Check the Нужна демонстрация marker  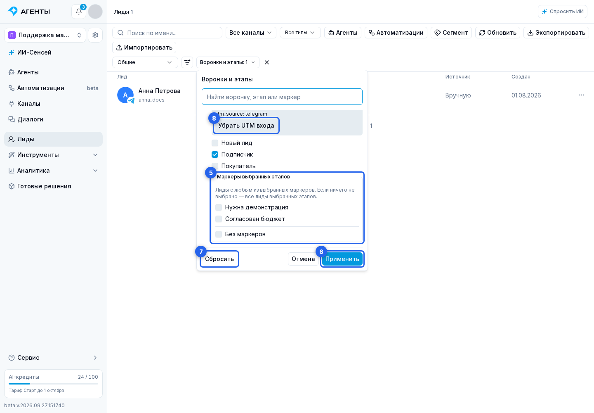tap(219, 207)
